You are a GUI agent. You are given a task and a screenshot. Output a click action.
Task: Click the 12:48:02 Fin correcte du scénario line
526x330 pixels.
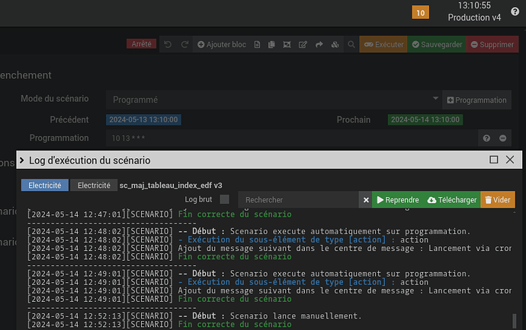pos(159,256)
